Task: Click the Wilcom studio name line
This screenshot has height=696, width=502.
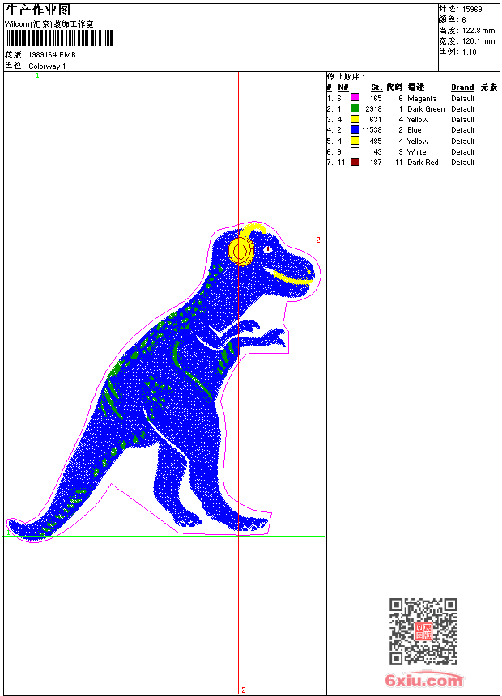Action: point(49,24)
